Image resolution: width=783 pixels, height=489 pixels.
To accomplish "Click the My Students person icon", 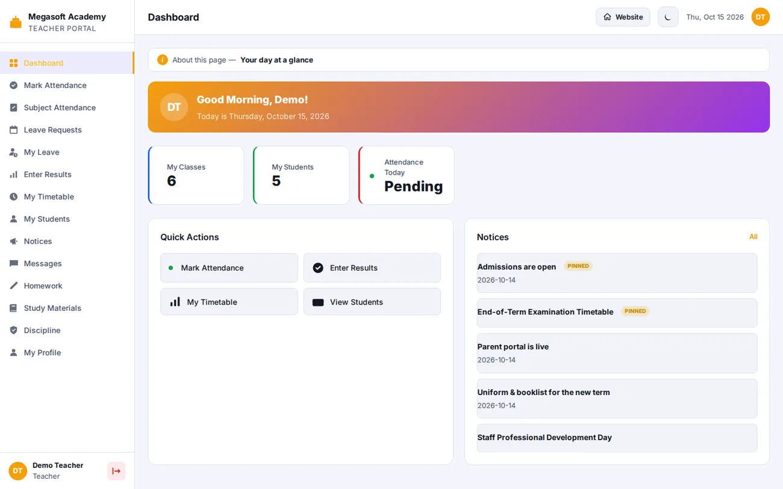I will (x=14, y=219).
